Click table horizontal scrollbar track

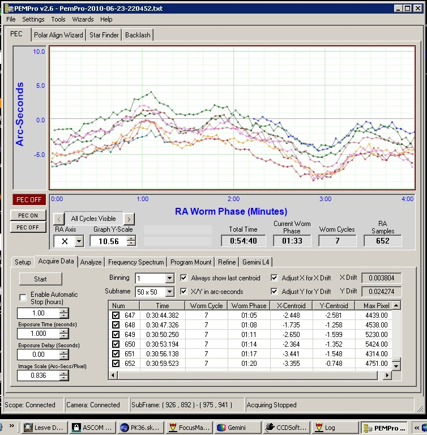click(x=248, y=376)
